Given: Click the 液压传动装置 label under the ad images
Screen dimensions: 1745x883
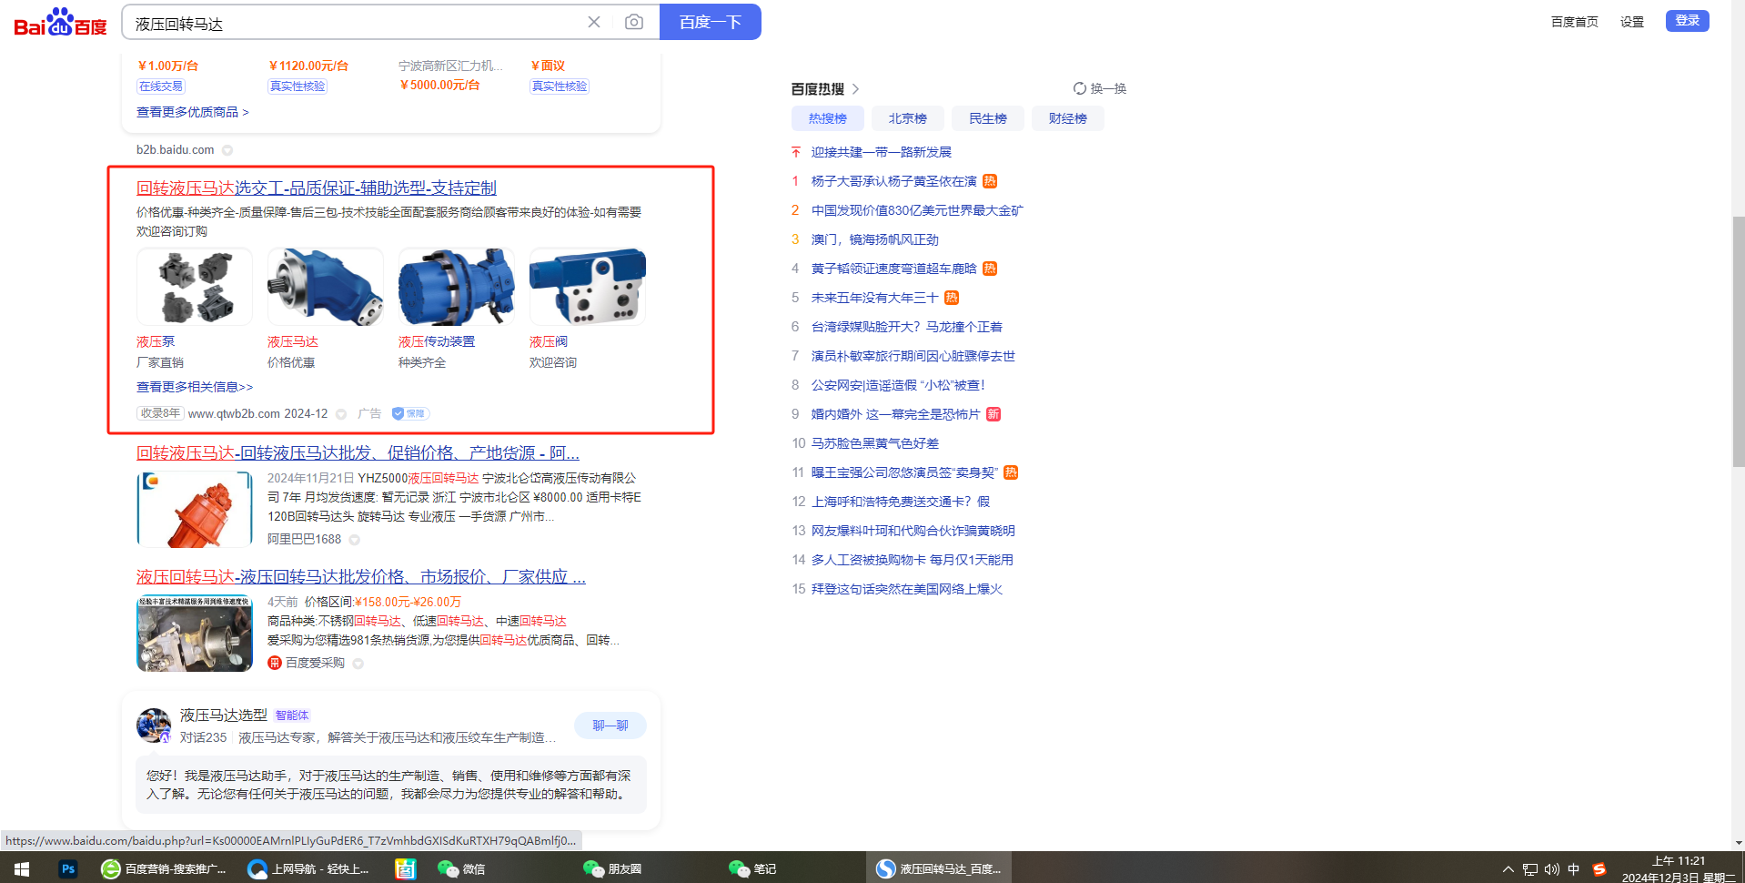Looking at the screenshot, I should pyautogui.click(x=437, y=341).
